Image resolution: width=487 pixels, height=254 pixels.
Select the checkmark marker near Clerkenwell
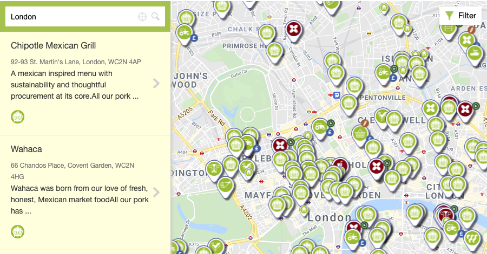click(383, 116)
